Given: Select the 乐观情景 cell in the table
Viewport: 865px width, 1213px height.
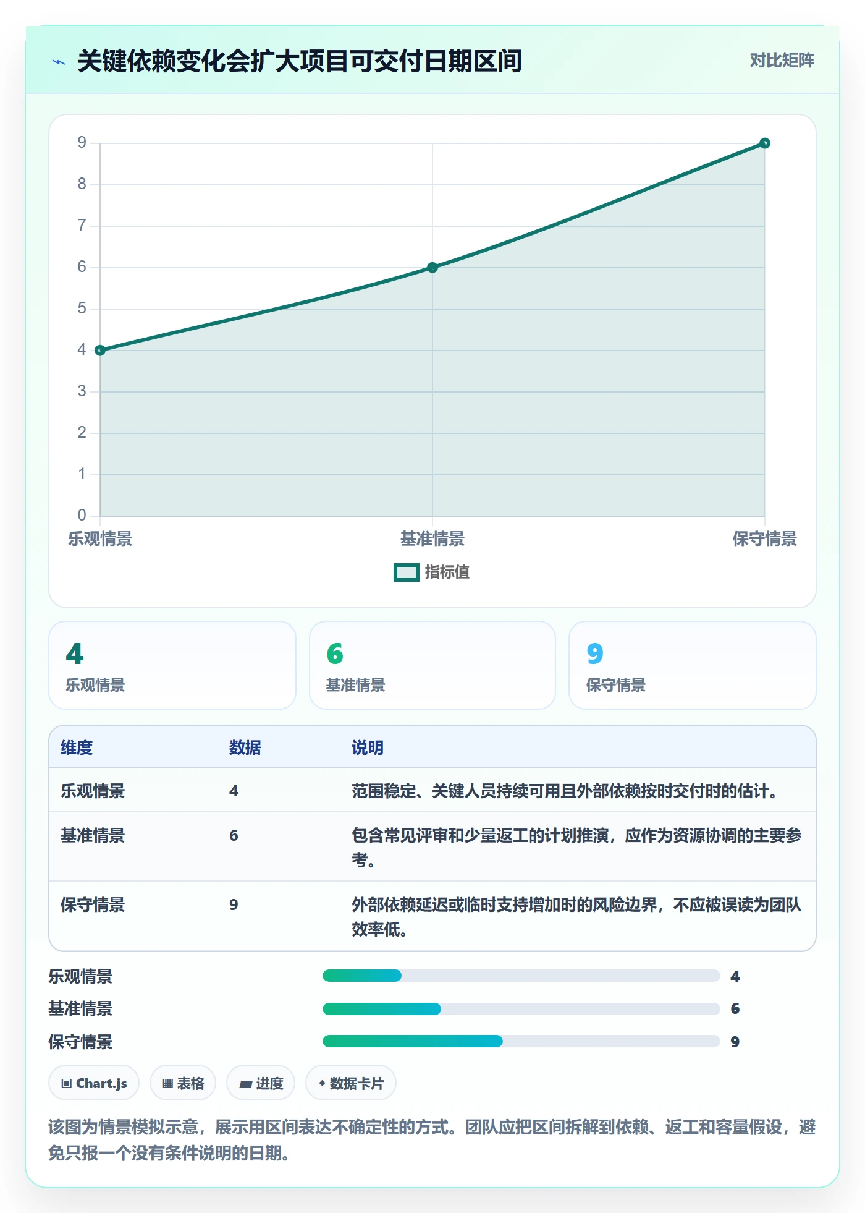Looking at the screenshot, I should [x=93, y=791].
